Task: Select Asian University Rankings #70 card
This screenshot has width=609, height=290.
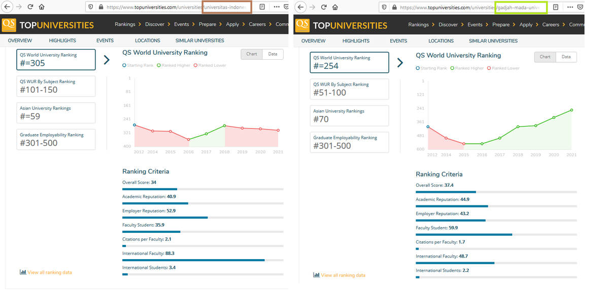Action: [349, 116]
